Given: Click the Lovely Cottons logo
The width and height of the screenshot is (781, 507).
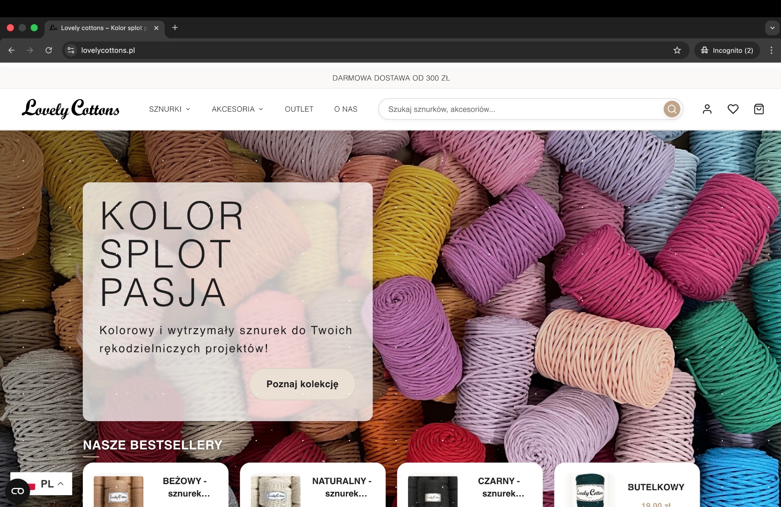Looking at the screenshot, I should 71,109.
